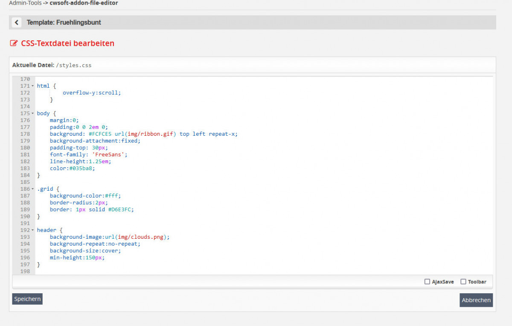
Task: Click the edit icon beside CSS-Textdatei bearbeiten
Action: [x=14, y=43]
